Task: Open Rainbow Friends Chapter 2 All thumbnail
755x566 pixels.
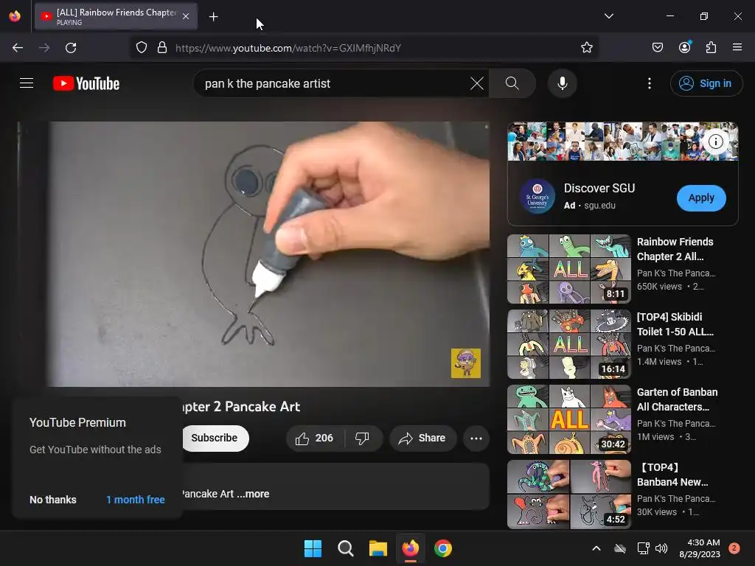Action: click(569, 268)
